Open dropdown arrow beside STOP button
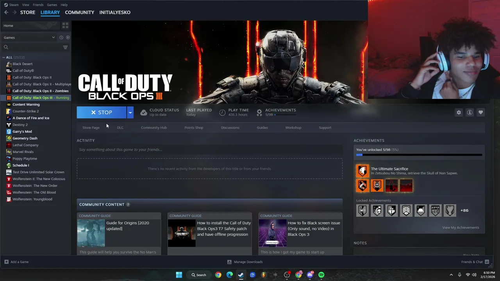 pos(130,112)
